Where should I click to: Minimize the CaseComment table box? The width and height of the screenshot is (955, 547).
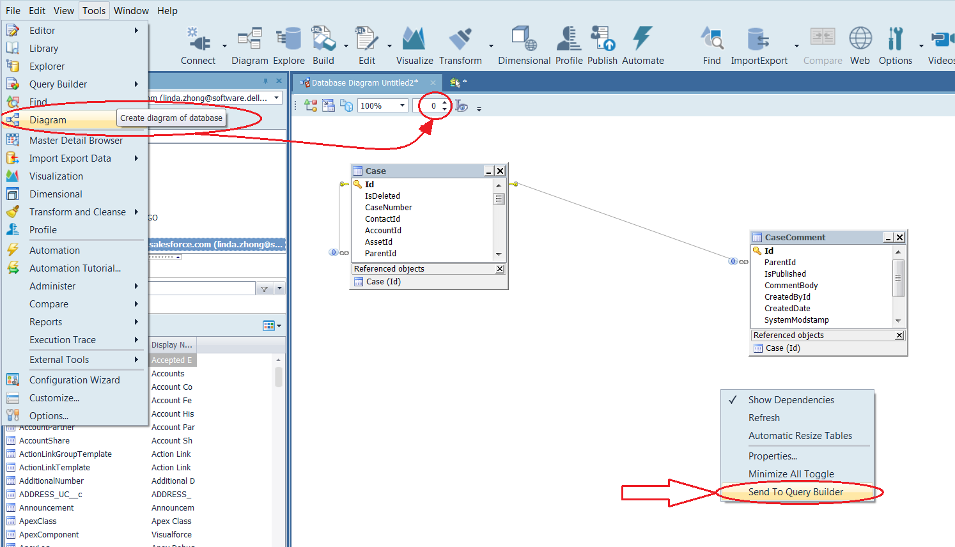[x=888, y=238]
